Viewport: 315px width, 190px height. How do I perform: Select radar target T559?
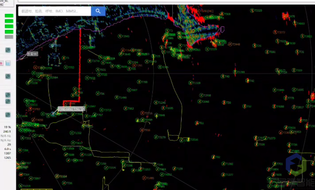coord(294,70)
